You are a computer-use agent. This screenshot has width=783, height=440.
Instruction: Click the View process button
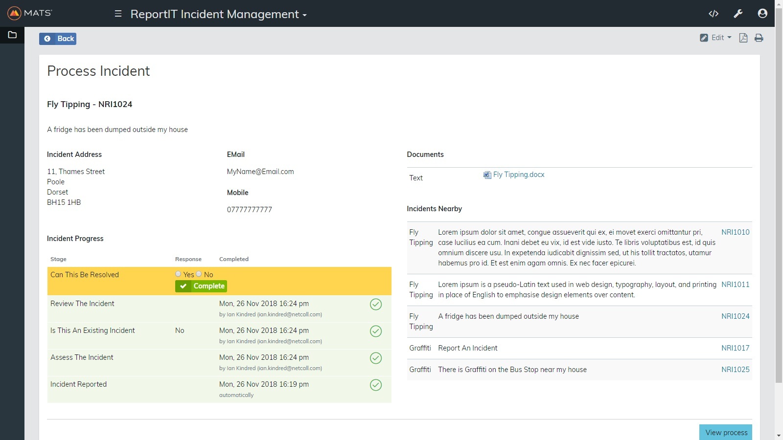[x=726, y=433]
